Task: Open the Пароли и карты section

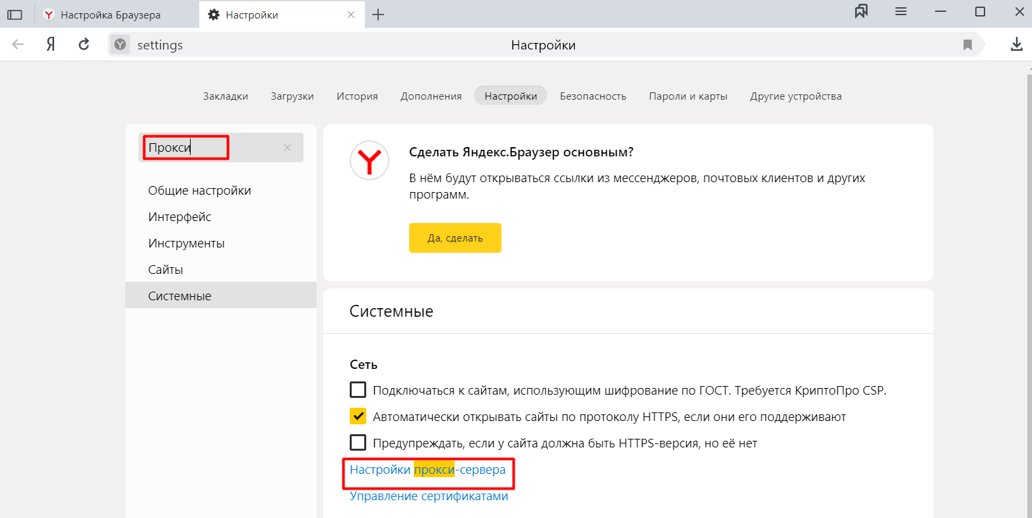Action: 688,96
